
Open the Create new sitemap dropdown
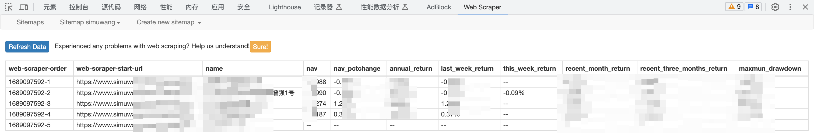pos(169,22)
